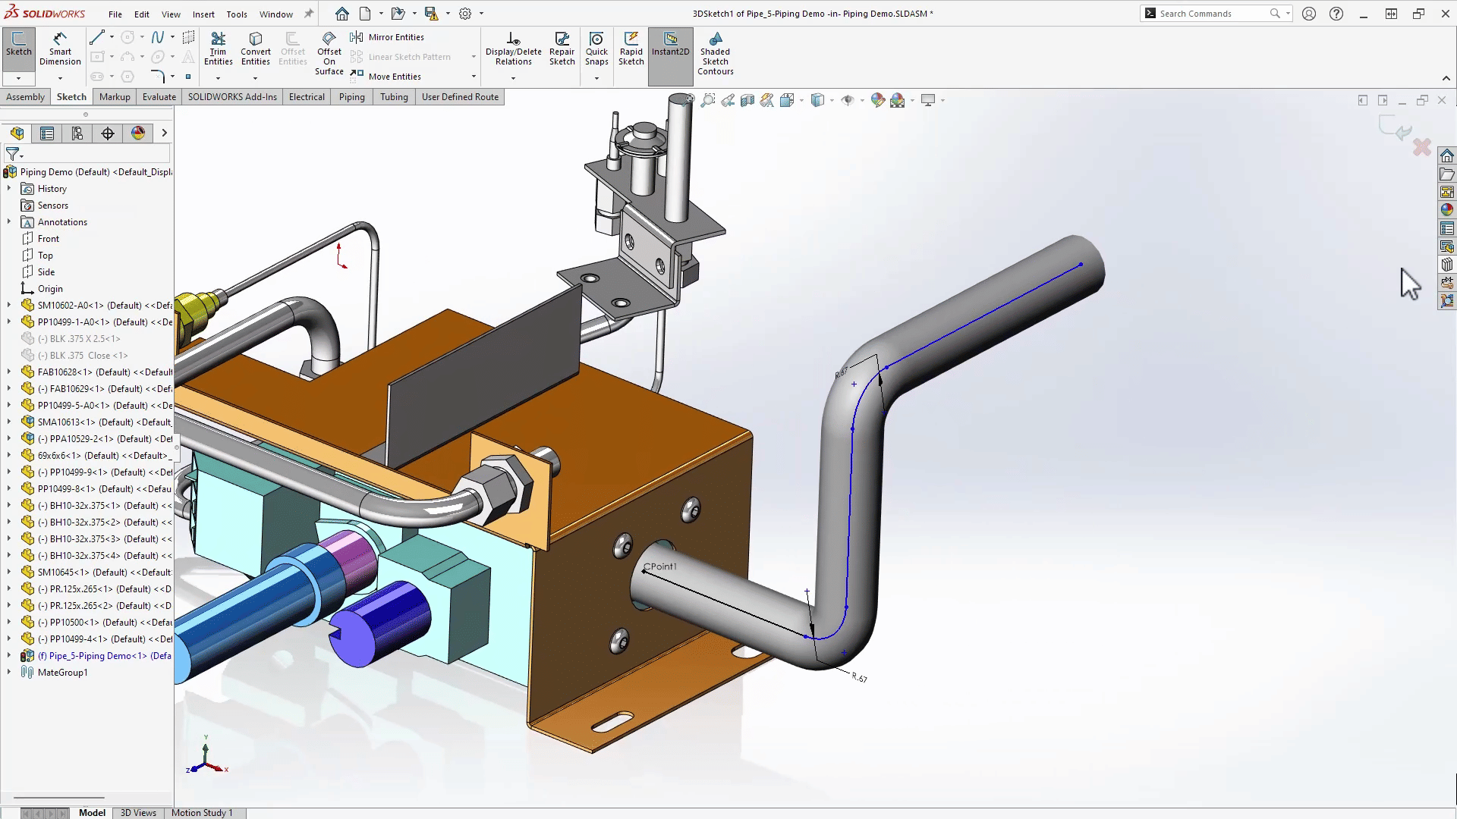Click the Repair Sketch icon
This screenshot has width=1457, height=819.
(562, 49)
